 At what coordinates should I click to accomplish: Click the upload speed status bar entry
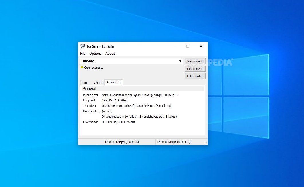click(x=174, y=142)
